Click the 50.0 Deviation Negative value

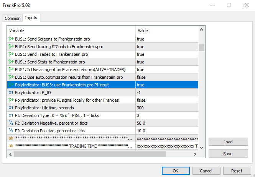141,123
